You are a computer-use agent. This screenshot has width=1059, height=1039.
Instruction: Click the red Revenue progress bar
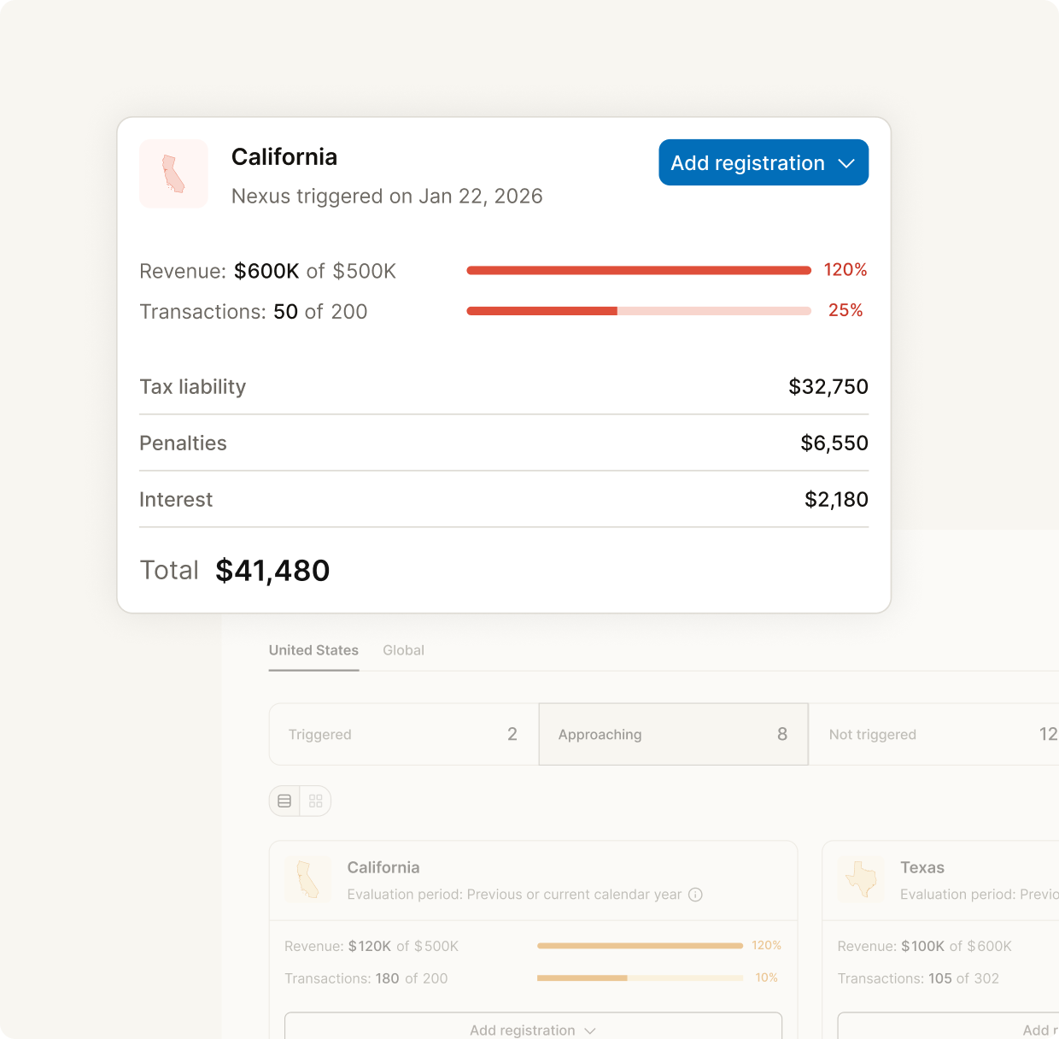(638, 271)
